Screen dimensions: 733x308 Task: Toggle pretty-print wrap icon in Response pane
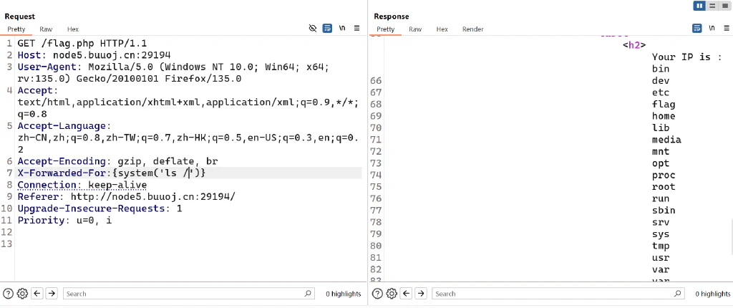tap(696, 29)
